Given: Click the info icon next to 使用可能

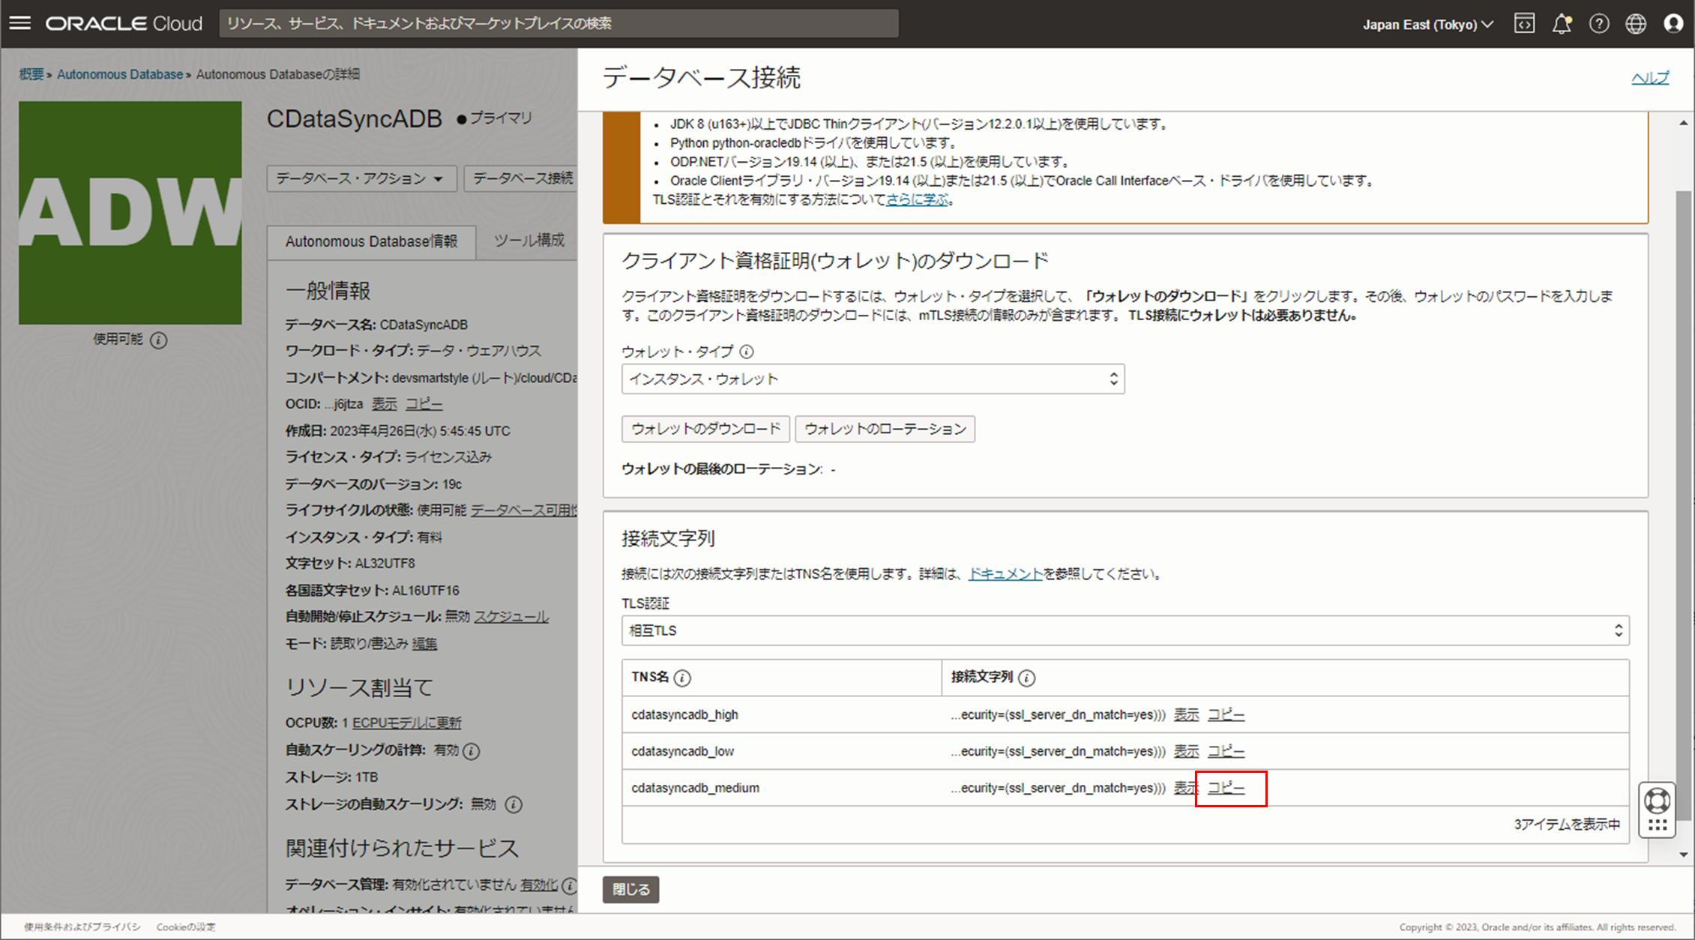Looking at the screenshot, I should click(x=158, y=340).
